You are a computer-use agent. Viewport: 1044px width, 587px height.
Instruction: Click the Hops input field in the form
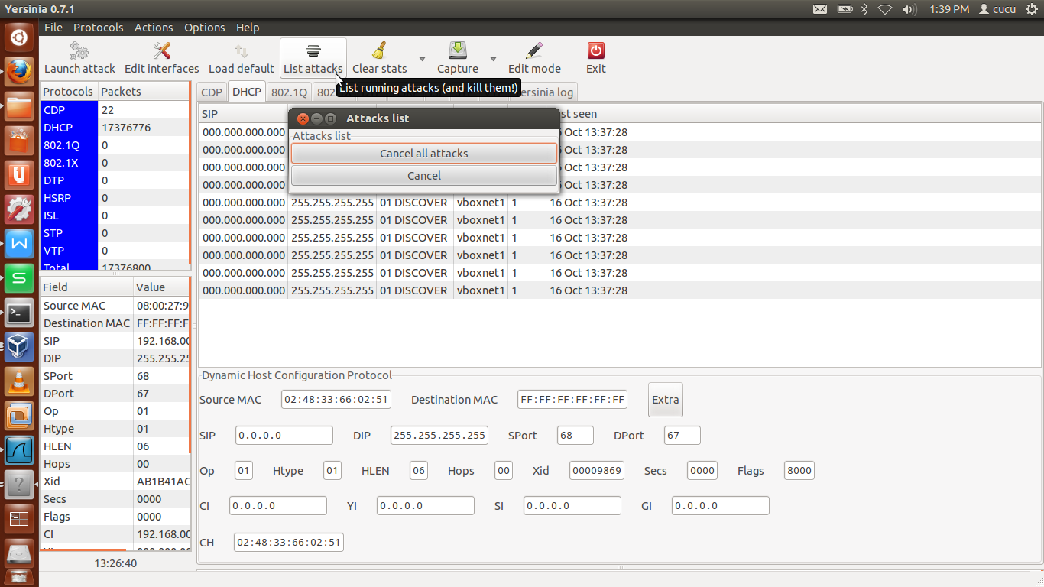(504, 471)
